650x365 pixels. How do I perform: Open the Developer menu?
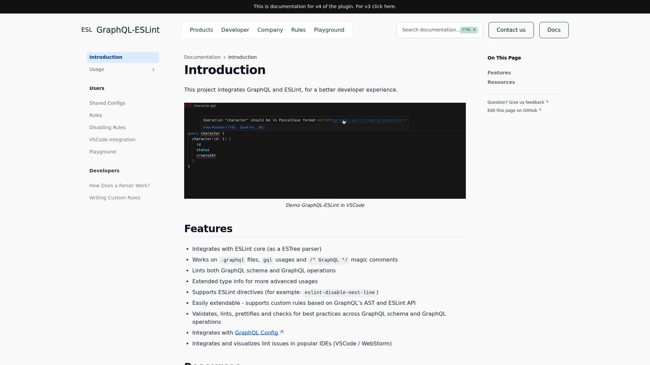click(x=235, y=30)
